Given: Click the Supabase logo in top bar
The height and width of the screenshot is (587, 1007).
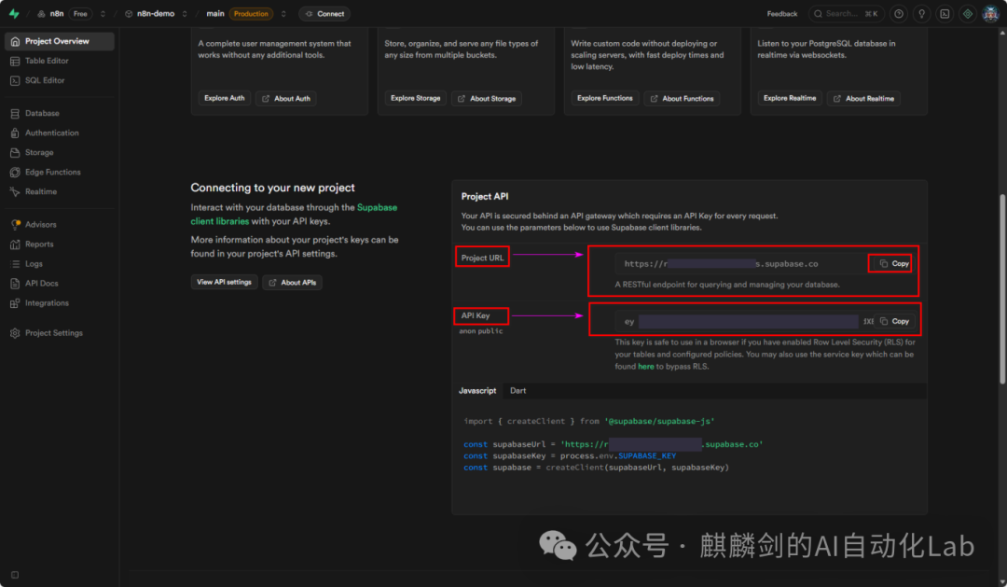Looking at the screenshot, I should (13, 13).
